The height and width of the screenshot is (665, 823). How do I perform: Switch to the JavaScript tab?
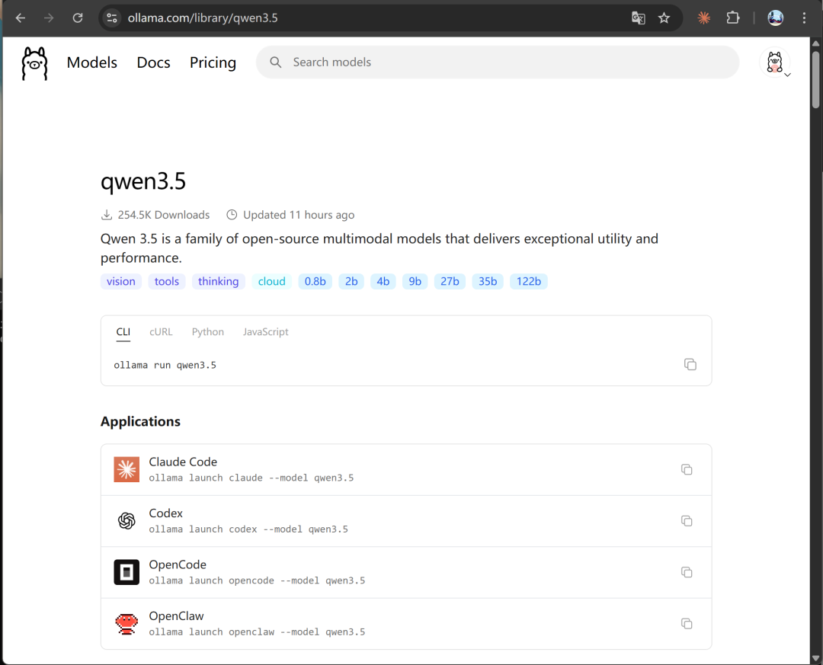[x=266, y=331]
